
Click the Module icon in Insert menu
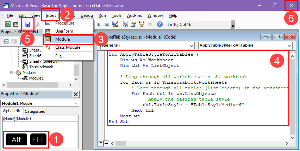click(x=48, y=39)
